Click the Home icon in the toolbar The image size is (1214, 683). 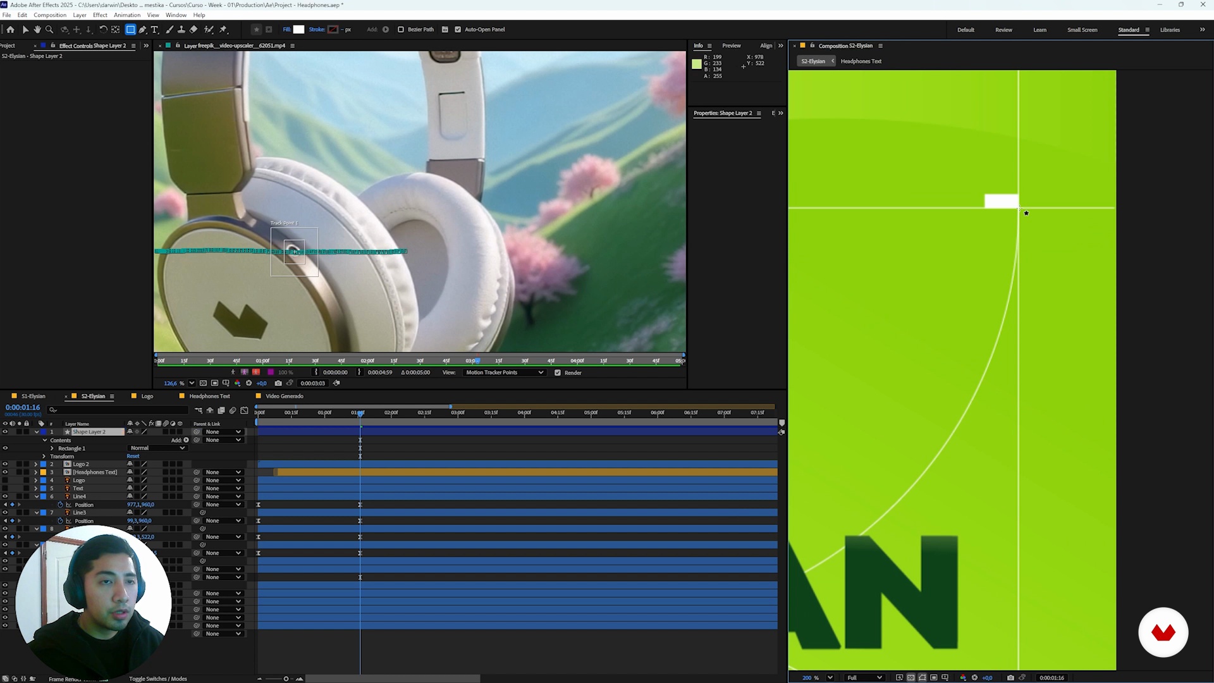(10, 30)
